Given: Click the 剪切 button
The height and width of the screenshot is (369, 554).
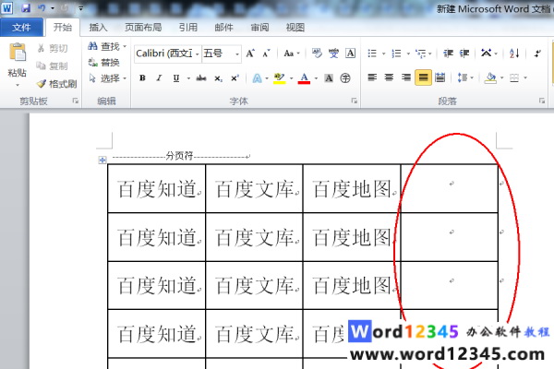Looking at the screenshot, I should tap(53, 48).
